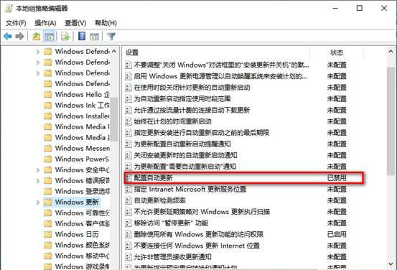Image resolution: width=397 pixels, height=270 pixels.
Task: Click policy icon of 始终在计划的时间重新启动
Action: point(129,121)
